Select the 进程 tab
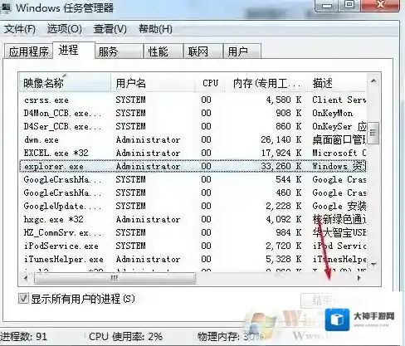 coord(74,50)
